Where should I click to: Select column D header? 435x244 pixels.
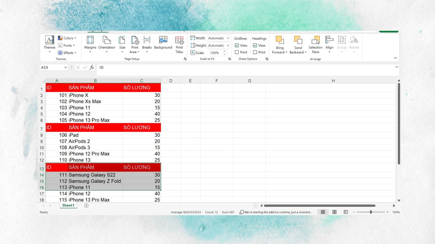click(x=171, y=81)
